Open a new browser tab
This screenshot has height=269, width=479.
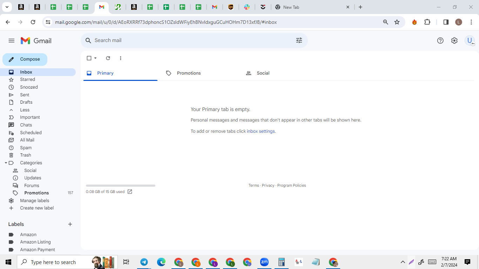coord(360,7)
